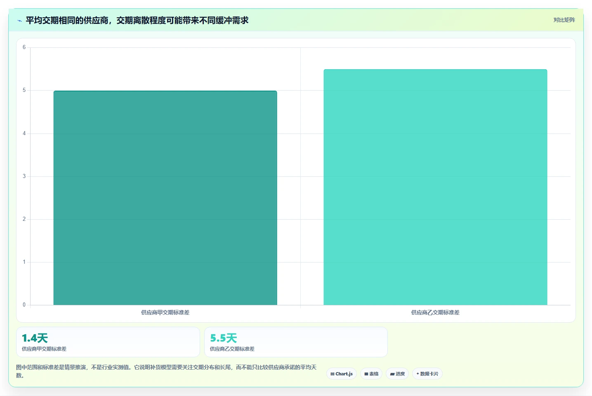592x396 pixels.
Task: Click the y-axis label 6
Action: coord(24,47)
